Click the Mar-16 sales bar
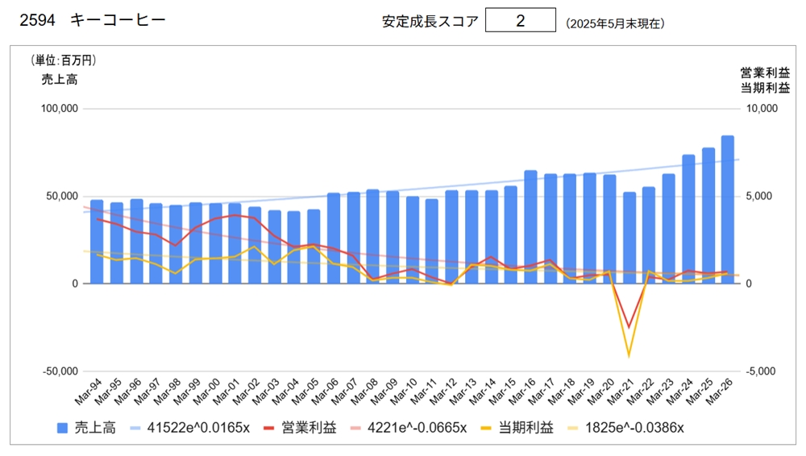806x456 pixels. pyautogui.click(x=530, y=226)
